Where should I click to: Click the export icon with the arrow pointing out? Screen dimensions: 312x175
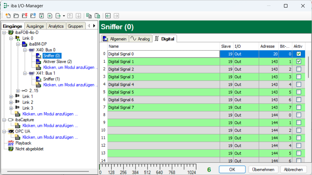click(58, 16)
